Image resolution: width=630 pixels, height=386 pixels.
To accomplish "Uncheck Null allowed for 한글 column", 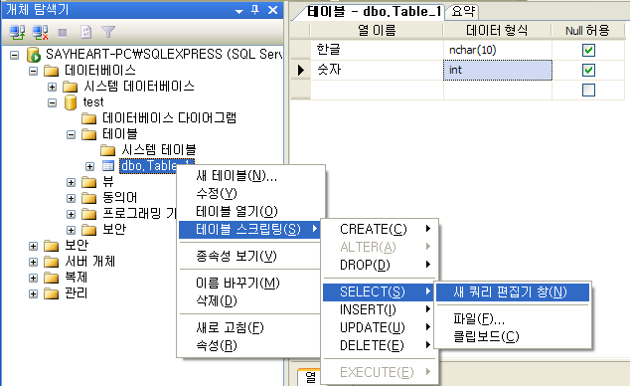I will pyautogui.click(x=588, y=51).
